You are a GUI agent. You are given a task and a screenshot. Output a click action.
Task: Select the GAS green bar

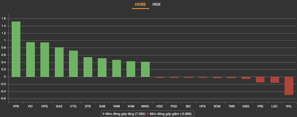point(59,62)
